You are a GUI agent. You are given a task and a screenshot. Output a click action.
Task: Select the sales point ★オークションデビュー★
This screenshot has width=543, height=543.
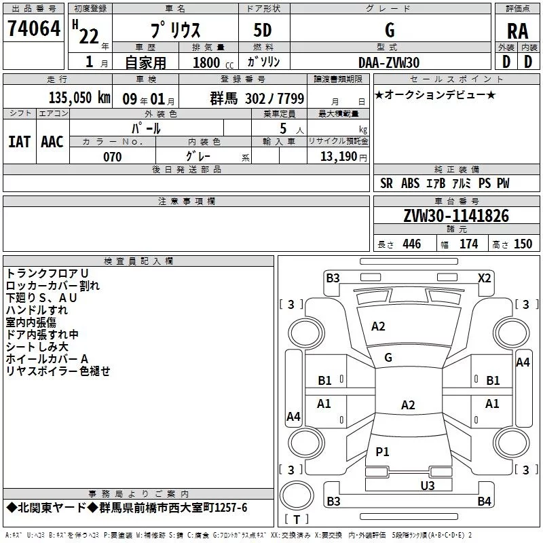pos(435,95)
